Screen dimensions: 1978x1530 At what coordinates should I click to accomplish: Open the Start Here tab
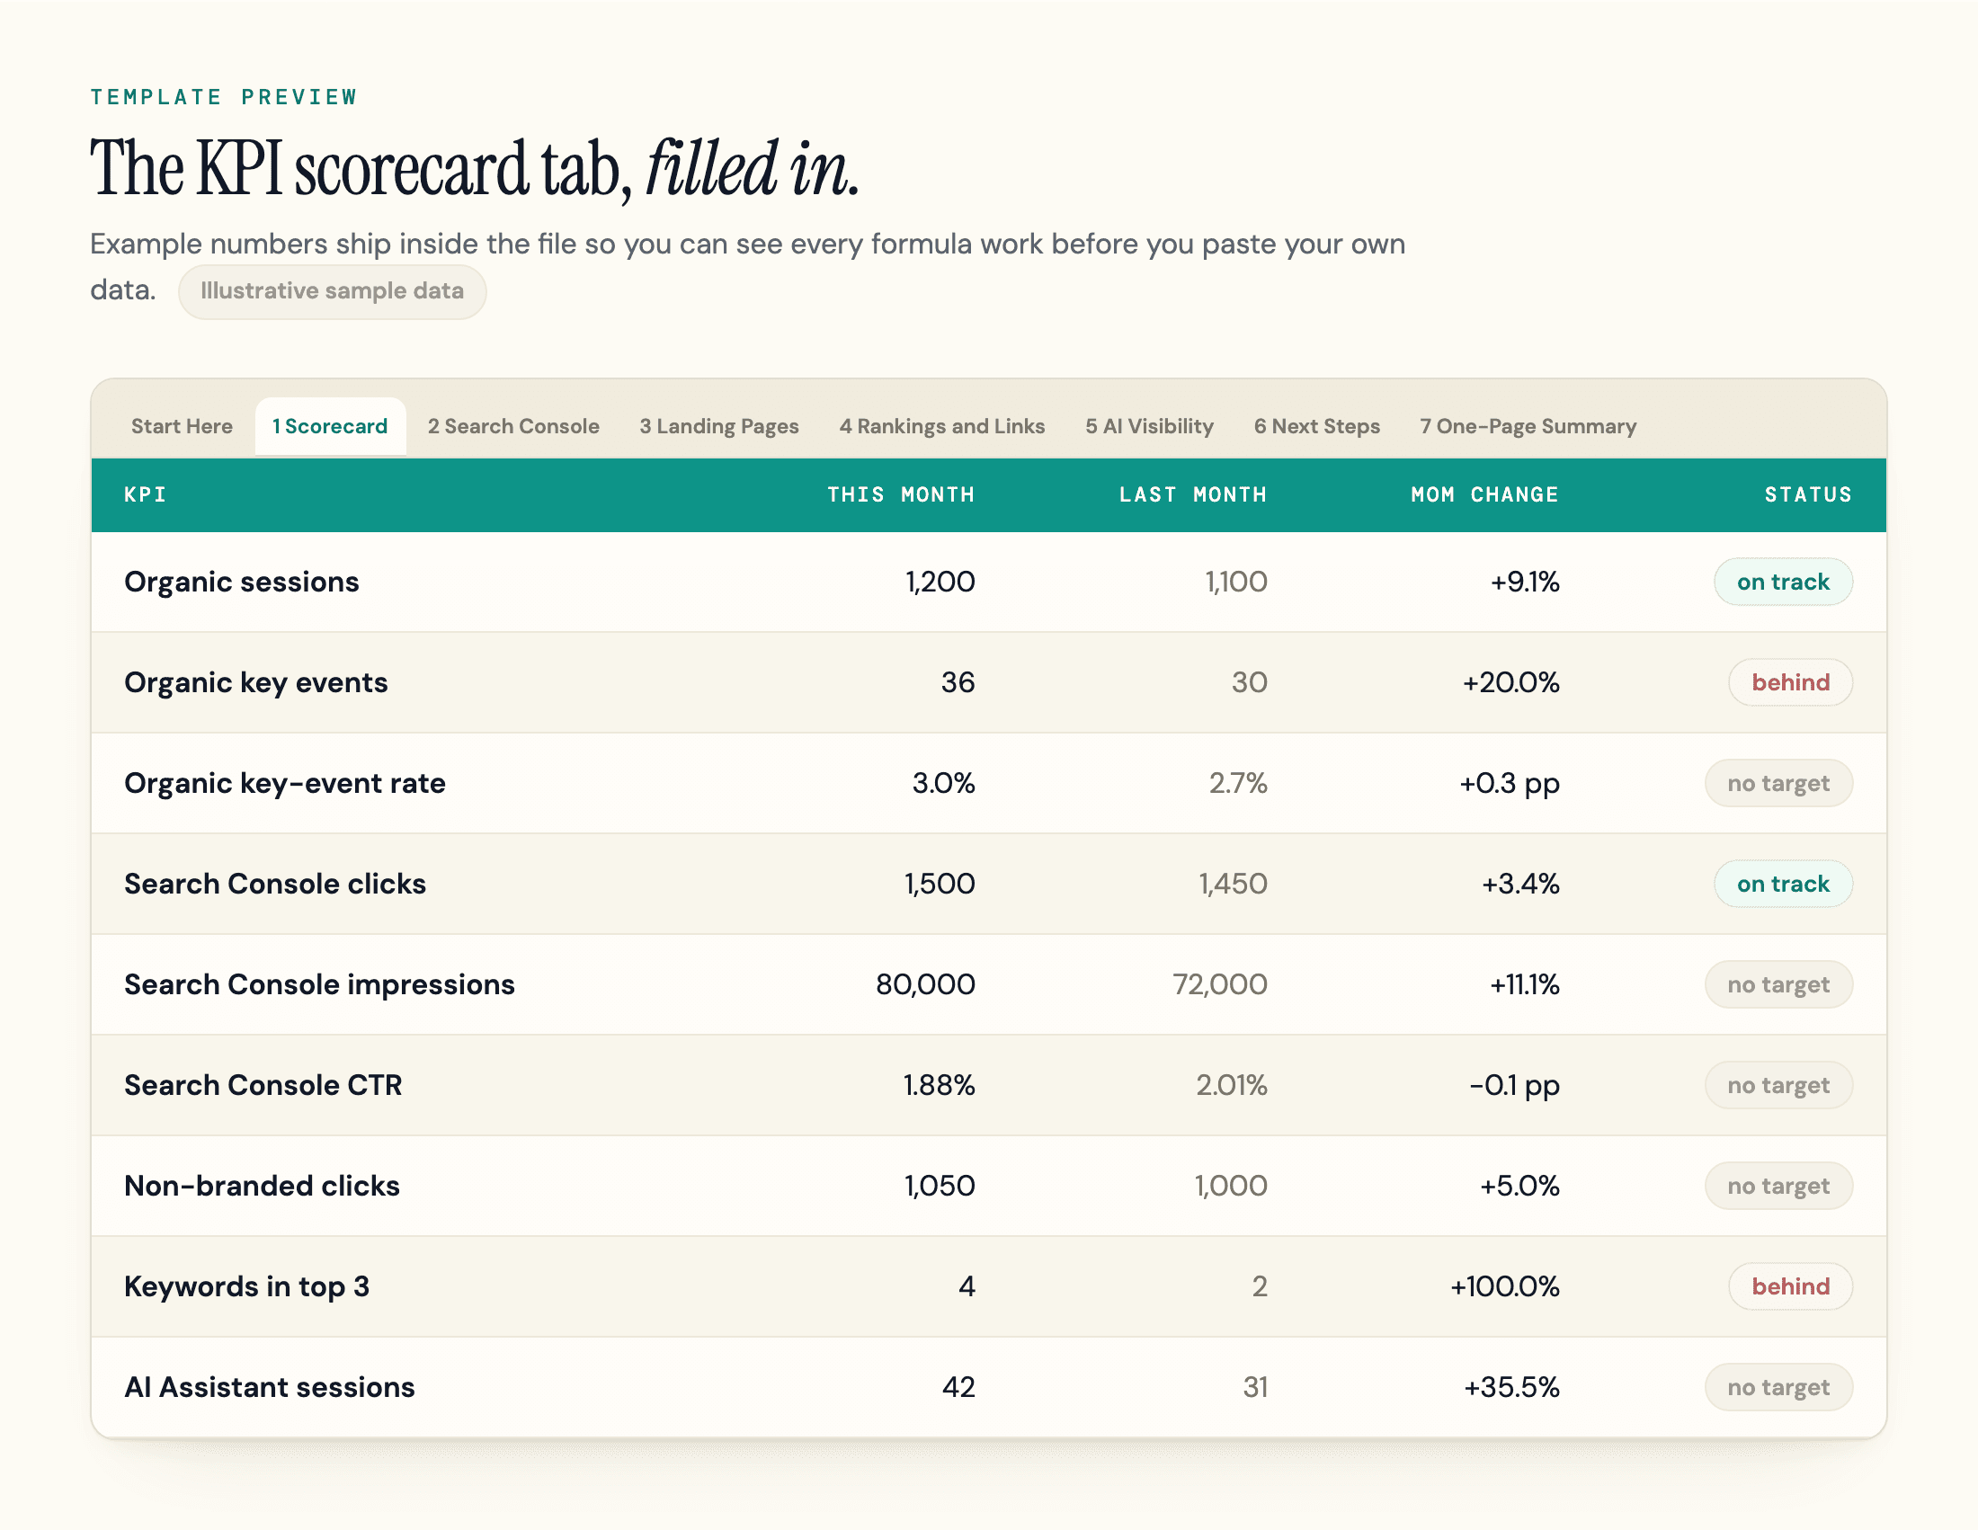181,426
